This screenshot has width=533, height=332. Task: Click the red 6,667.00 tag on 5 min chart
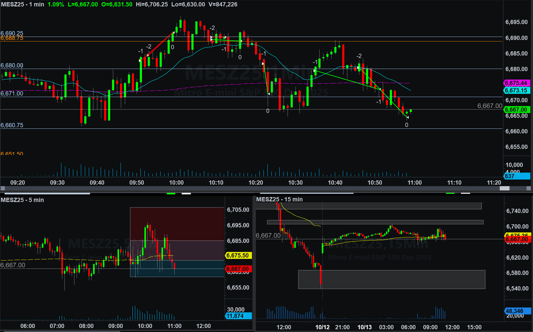coord(238,269)
